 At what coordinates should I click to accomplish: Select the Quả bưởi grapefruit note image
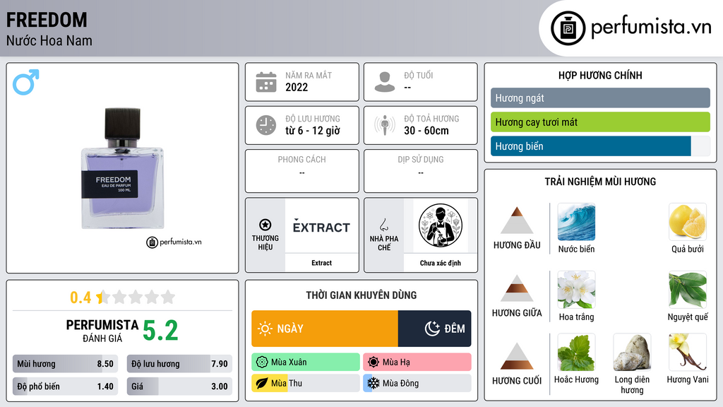click(688, 222)
